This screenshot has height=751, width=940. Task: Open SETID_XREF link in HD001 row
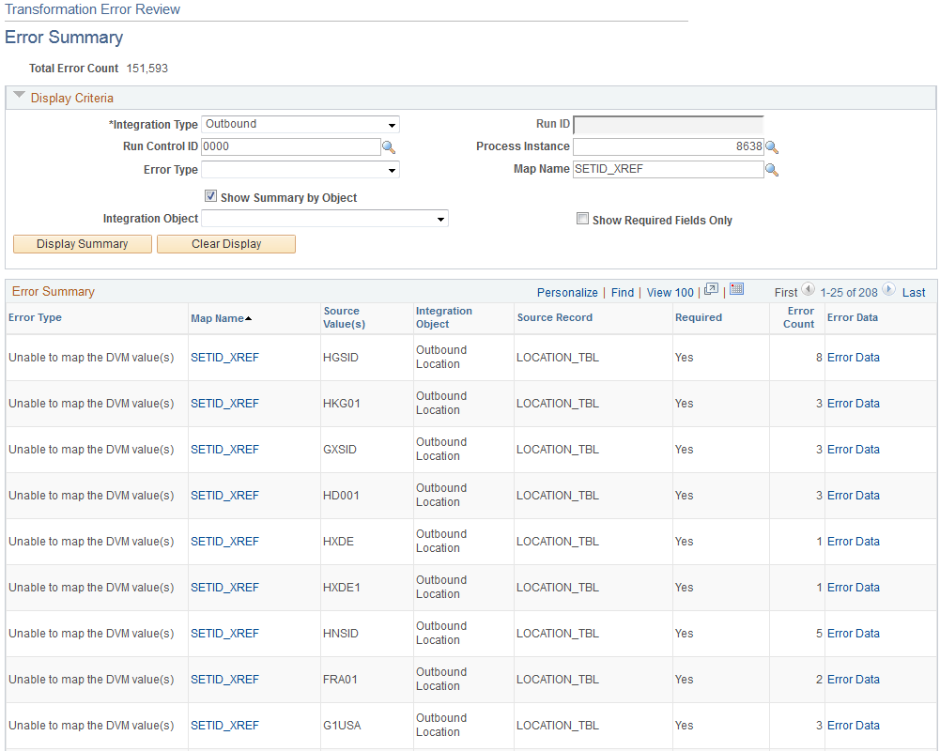(224, 496)
